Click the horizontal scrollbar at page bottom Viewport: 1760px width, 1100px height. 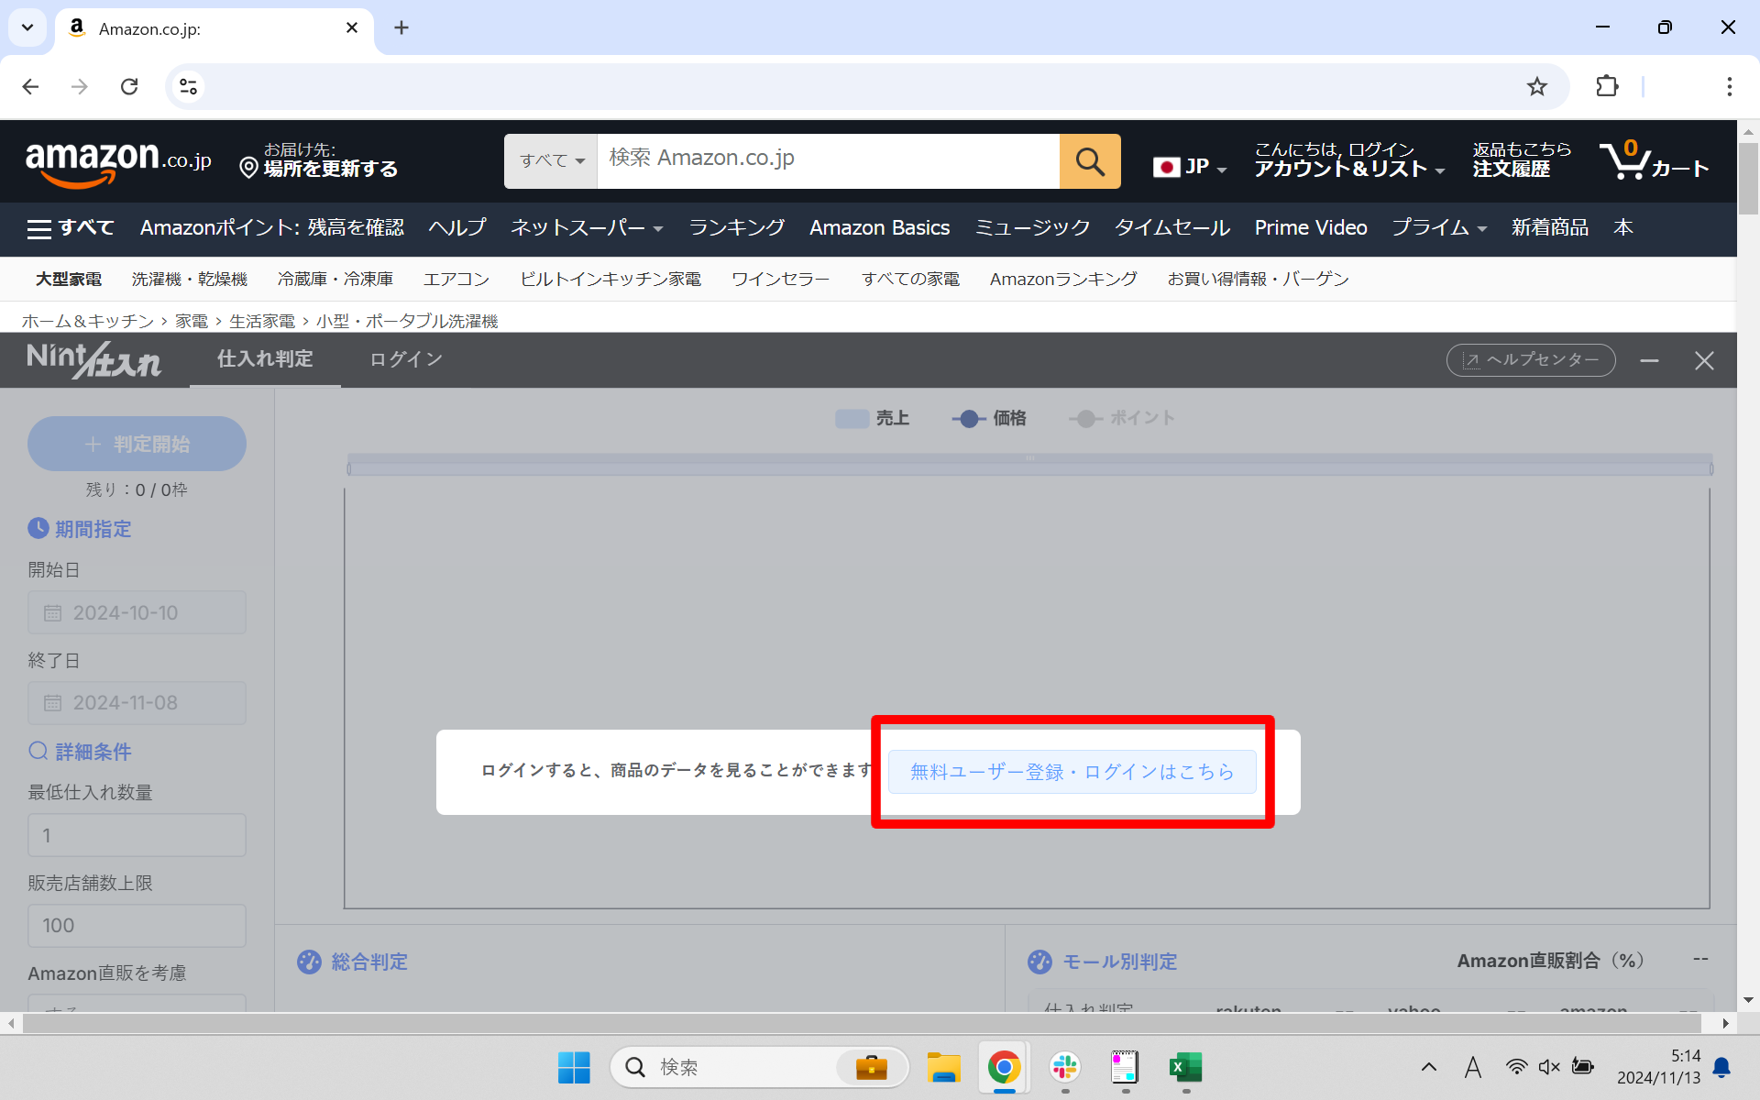(x=862, y=1023)
